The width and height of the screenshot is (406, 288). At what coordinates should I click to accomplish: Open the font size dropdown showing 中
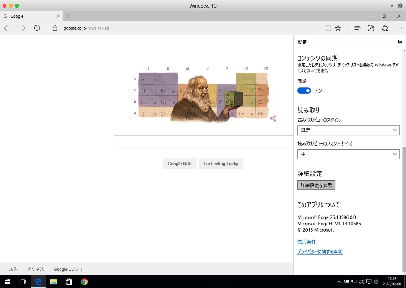349,154
